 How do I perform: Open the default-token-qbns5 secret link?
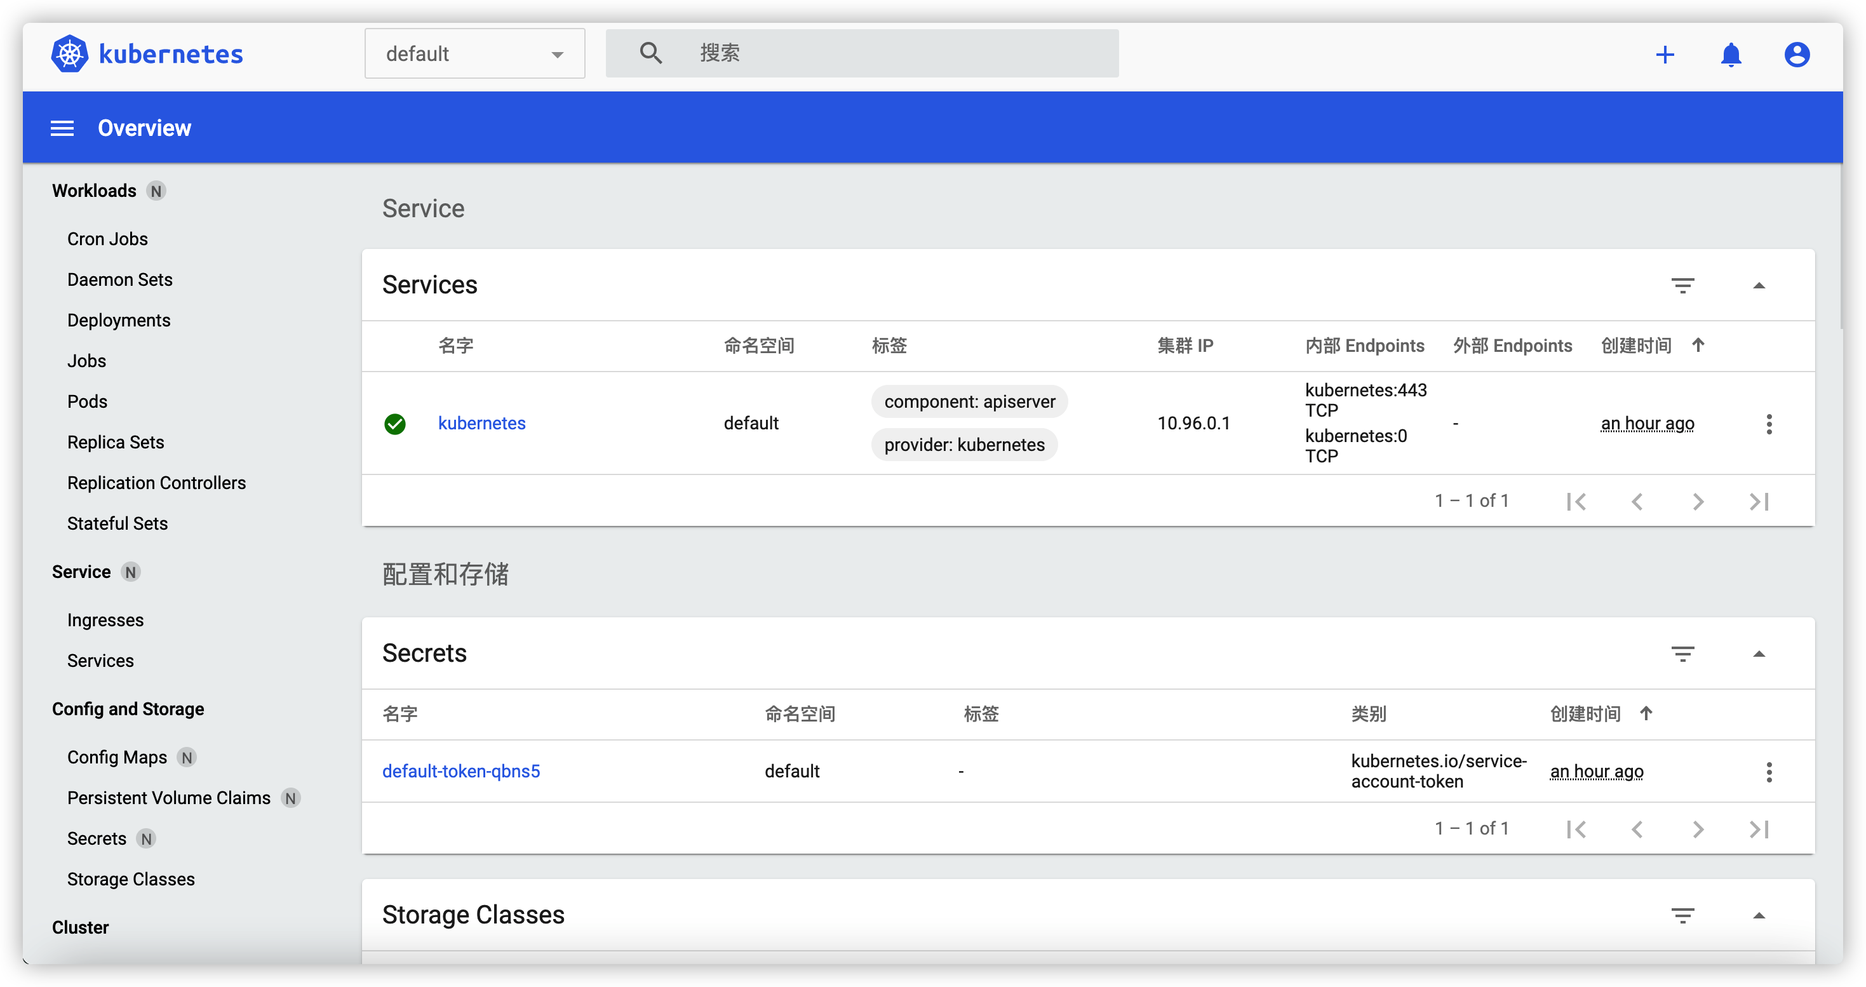[x=460, y=771]
